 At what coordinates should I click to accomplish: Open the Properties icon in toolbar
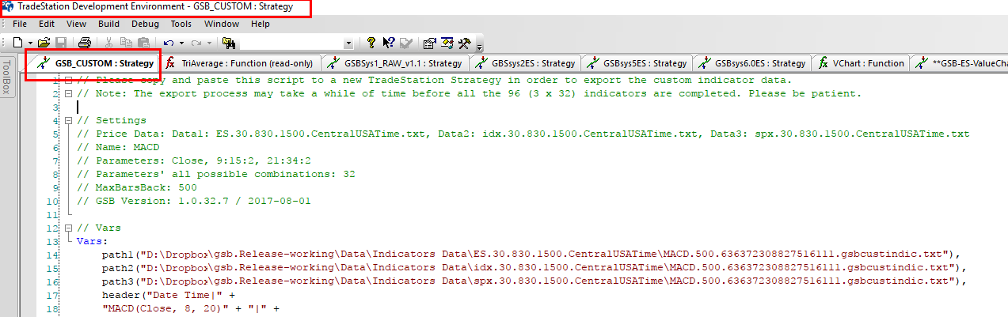coord(429,43)
